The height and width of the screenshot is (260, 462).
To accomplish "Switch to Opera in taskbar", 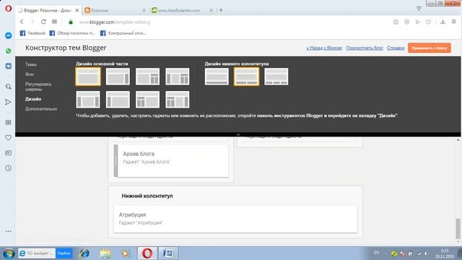I will 147,253.
